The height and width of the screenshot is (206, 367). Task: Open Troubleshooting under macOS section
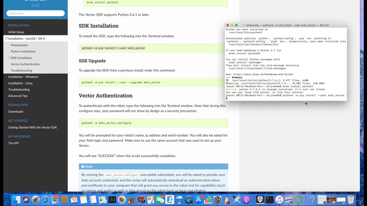22,70
